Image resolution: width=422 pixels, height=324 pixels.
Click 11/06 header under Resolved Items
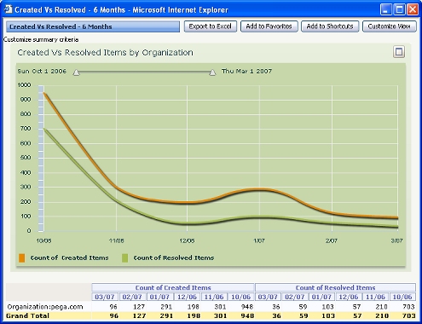pyautogui.click(x=375, y=297)
